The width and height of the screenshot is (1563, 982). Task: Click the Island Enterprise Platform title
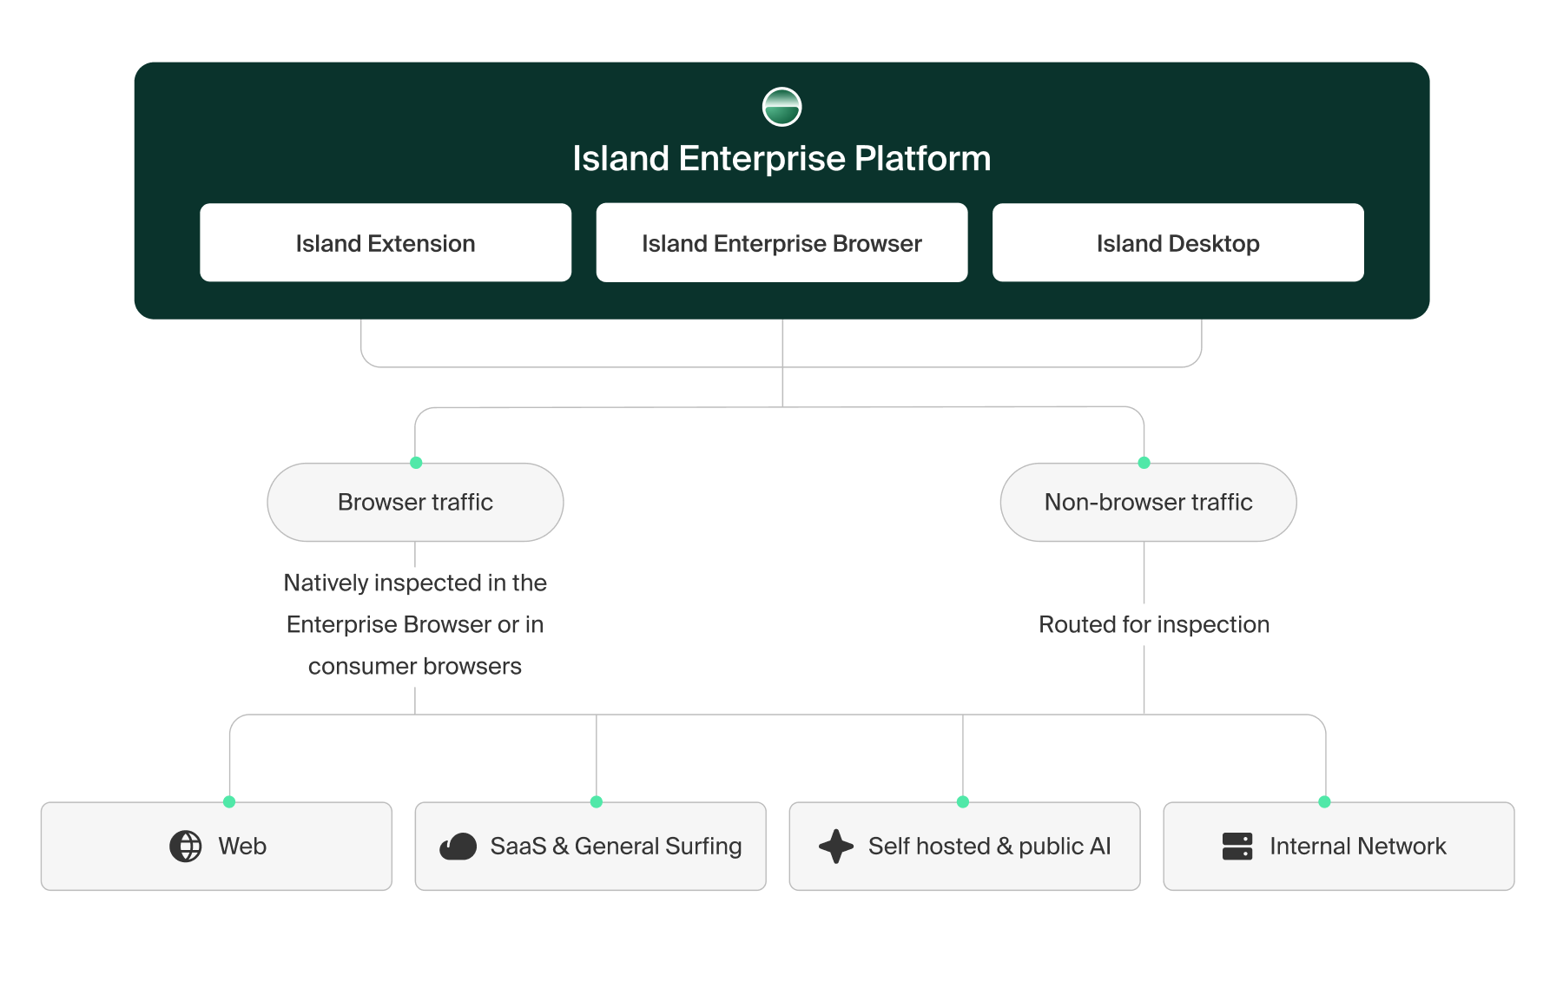[x=781, y=159]
